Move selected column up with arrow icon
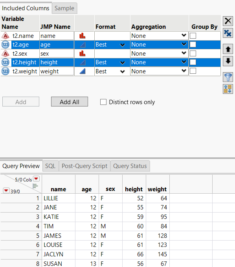This screenshot has height=267, width=235. tap(228, 49)
